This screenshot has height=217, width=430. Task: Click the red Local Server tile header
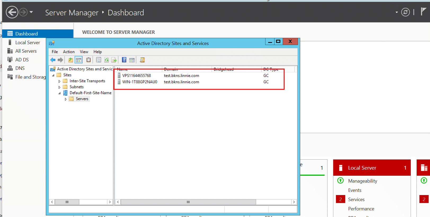[372, 168]
